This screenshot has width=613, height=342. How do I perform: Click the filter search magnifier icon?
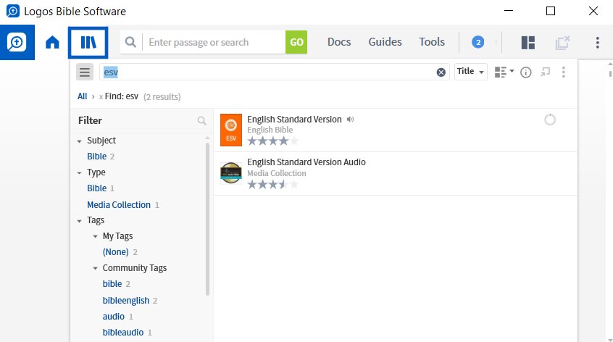click(x=201, y=121)
